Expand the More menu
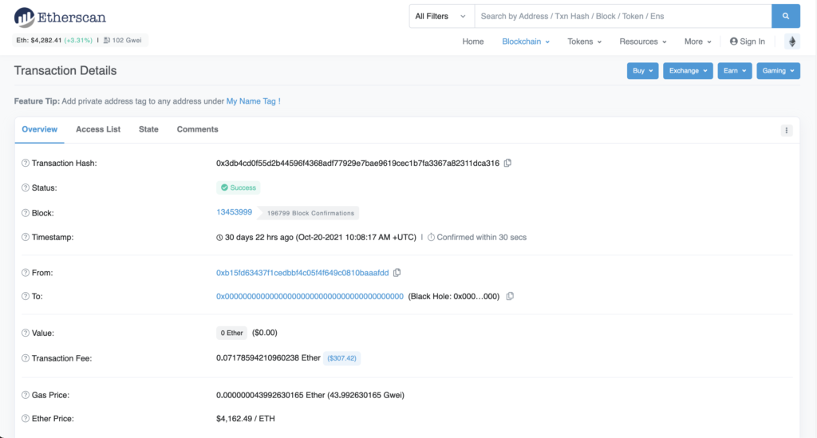This screenshot has width=817, height=438. click(x=697, y=41)
